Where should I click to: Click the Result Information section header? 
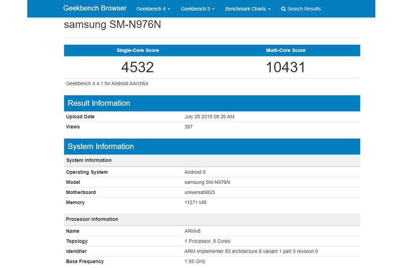(x=212, y=103)
